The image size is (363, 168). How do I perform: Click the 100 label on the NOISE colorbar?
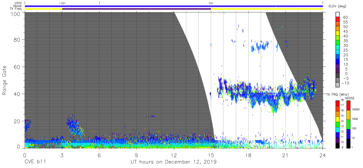click(354, 129)
